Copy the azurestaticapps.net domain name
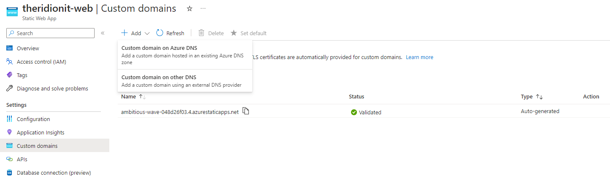This screenshot has width=610, height=178. (x=246, y=111)
